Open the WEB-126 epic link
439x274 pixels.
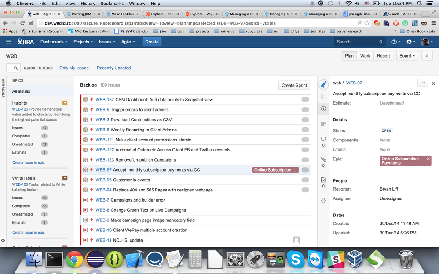(20, 109)
